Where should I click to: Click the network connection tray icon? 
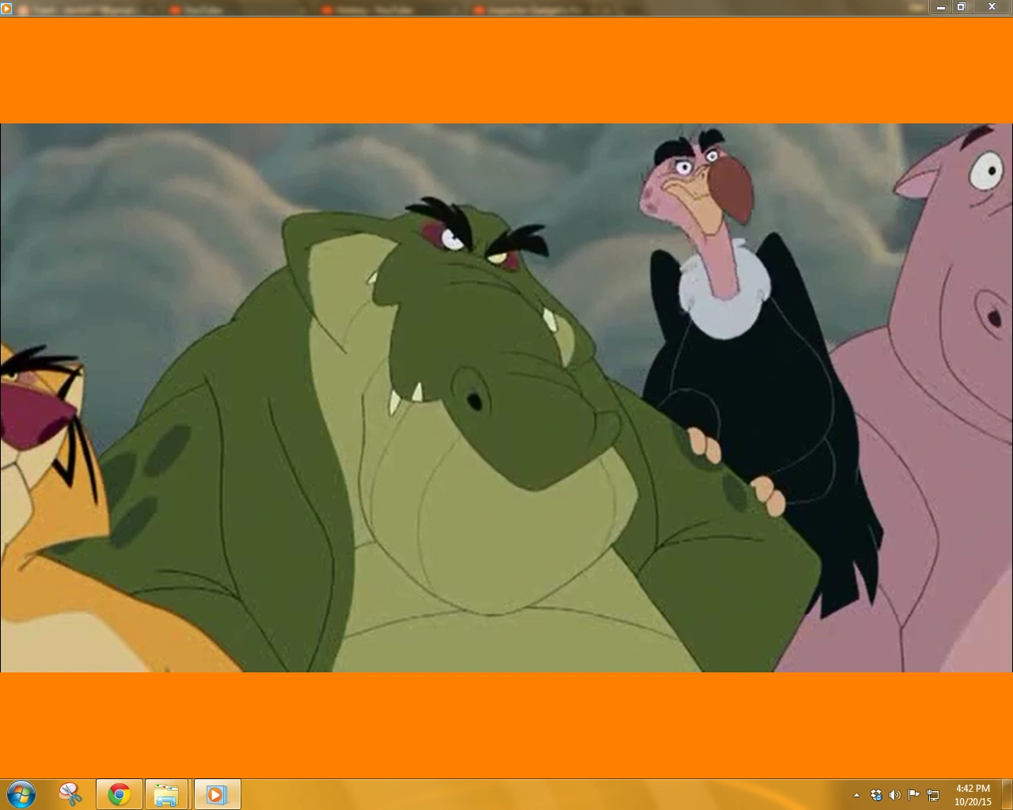933,795
